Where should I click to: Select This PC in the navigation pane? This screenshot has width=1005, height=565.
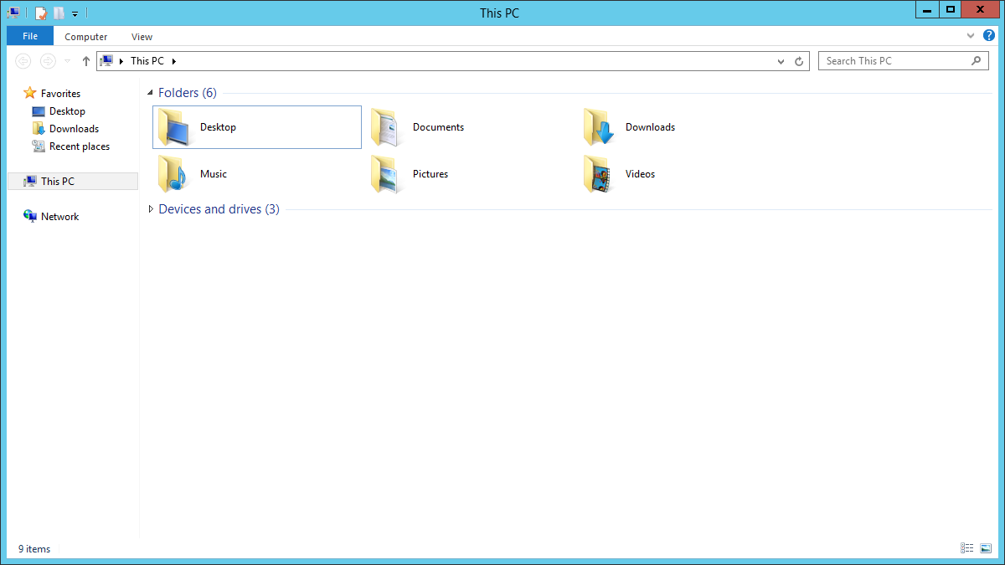tap(73, 181)
